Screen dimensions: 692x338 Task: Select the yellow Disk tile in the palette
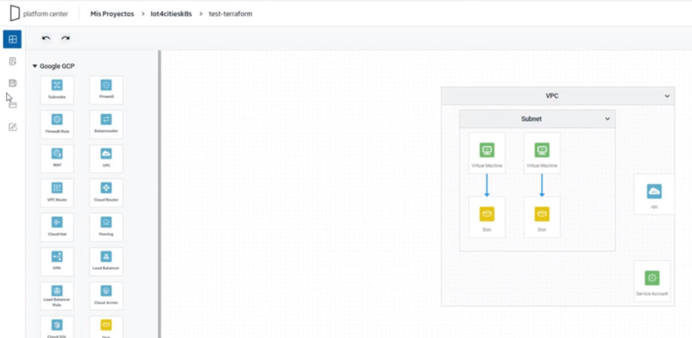point(106,327)
